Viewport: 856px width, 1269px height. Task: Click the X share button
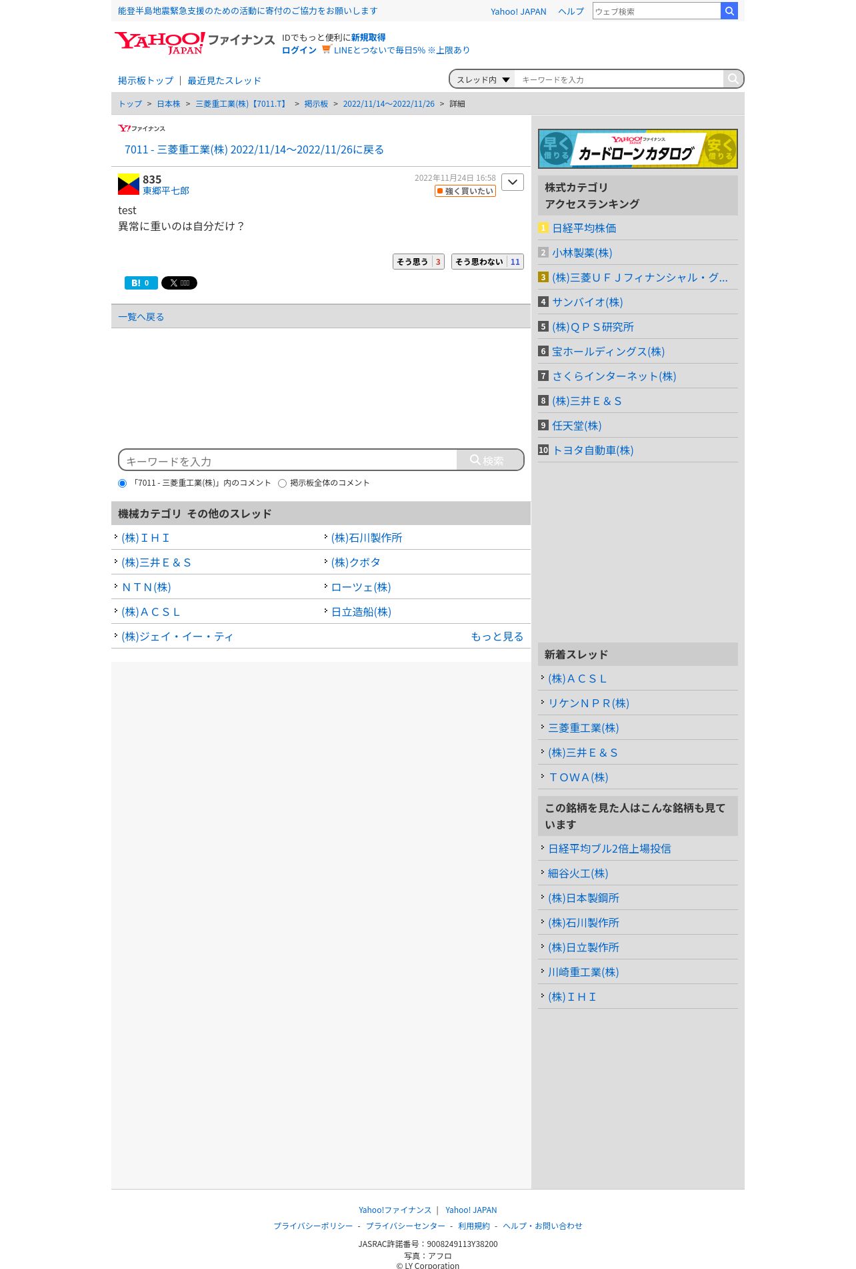click(x=179, y=283)
